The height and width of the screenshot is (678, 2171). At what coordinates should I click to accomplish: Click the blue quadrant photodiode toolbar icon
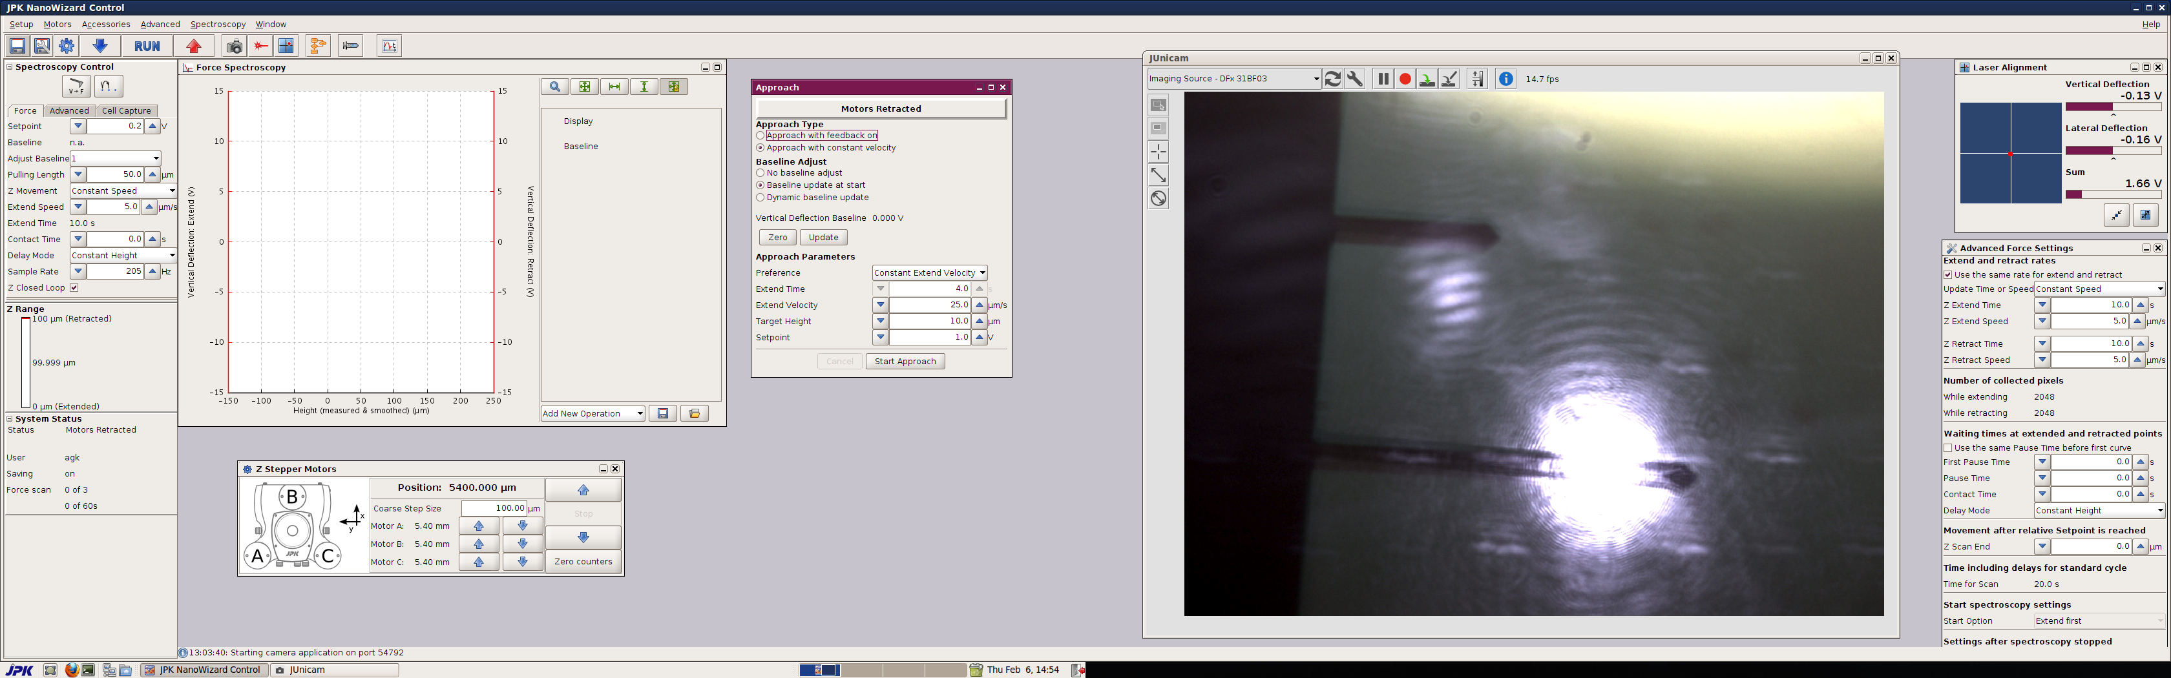pyautogui.click(x=286, y=45)
